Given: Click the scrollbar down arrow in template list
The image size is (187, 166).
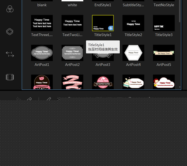Looking at the screenshot, I should [x=180, y=87].
